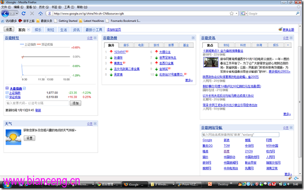304x190 pixels.
Task: Click the change theme link at top right
Action: point(288,29)
